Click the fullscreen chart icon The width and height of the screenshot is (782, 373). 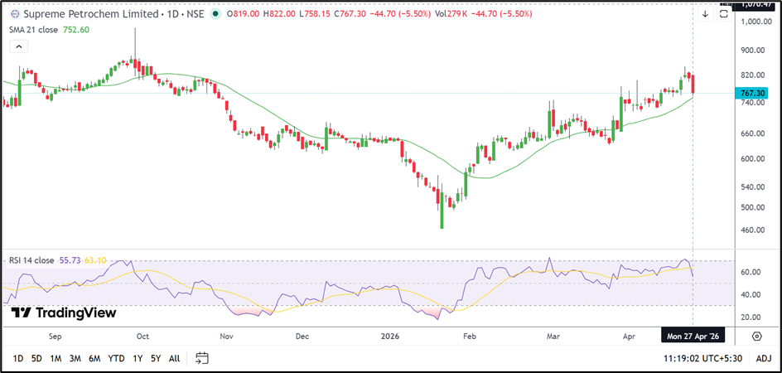pyautogui.click(x=724, y=14)
